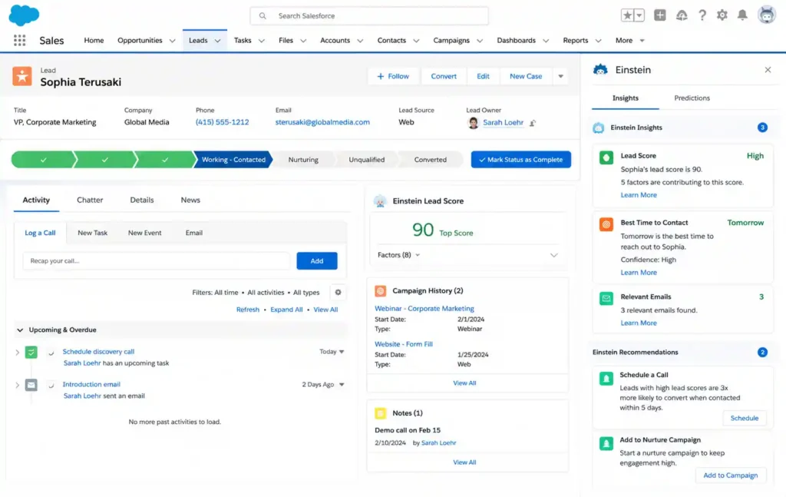Click the Einstein panel header icon

[600, 70]
